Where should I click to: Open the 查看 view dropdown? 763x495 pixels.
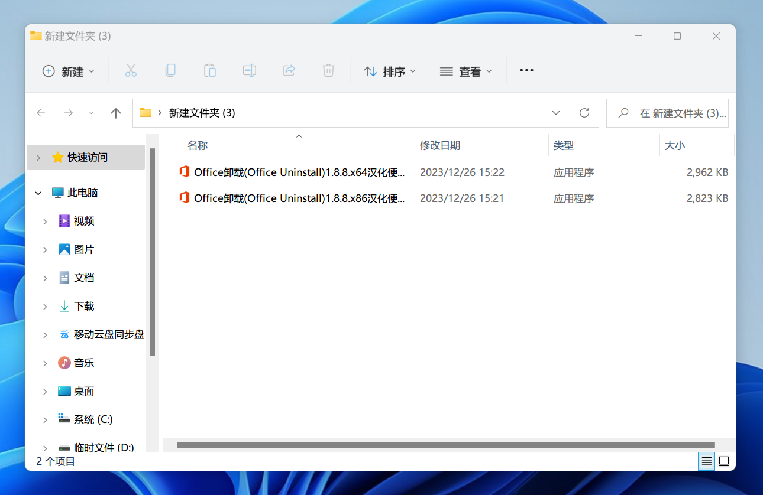coord(466,71)
